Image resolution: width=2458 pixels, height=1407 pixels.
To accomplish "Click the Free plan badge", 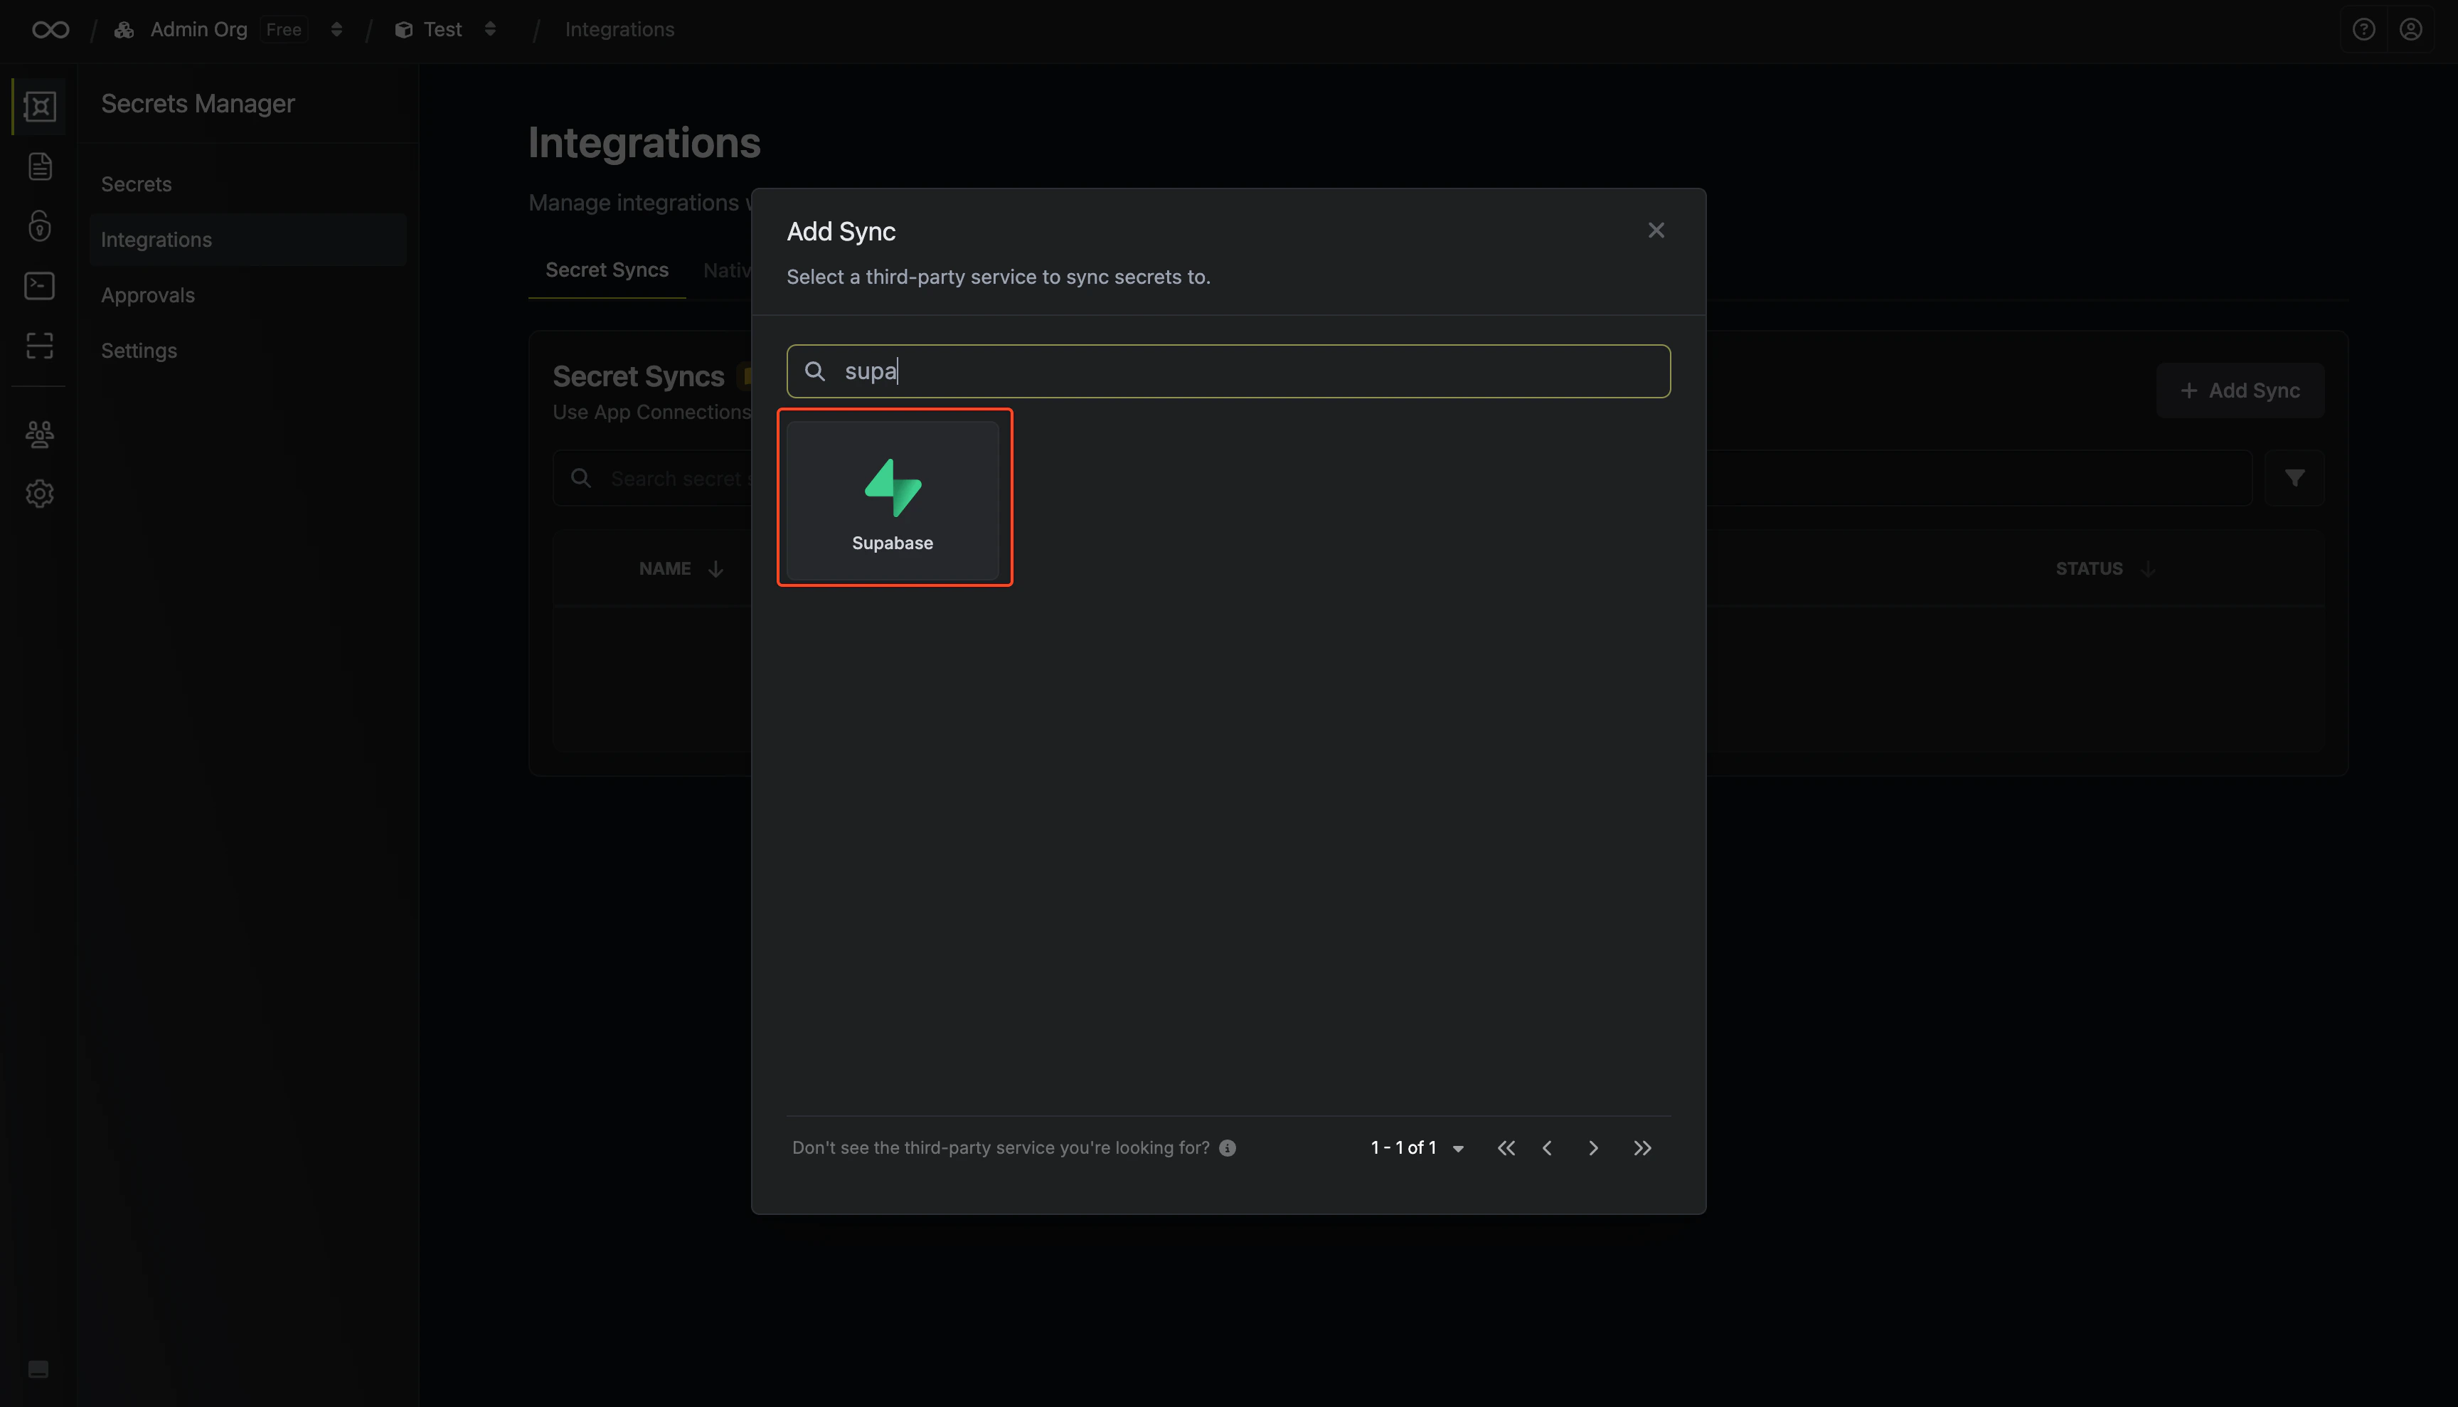I will 284,30.
